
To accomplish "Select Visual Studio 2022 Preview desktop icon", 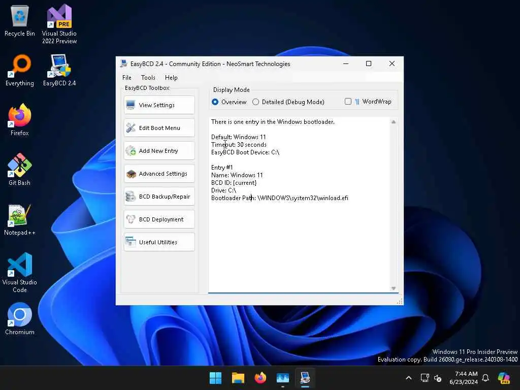I will (x=59, y=24).
